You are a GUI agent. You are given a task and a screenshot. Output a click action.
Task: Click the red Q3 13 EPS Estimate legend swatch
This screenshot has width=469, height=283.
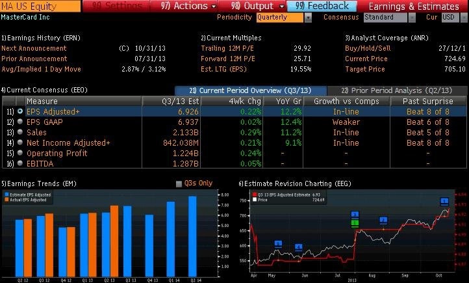point(255,195)
